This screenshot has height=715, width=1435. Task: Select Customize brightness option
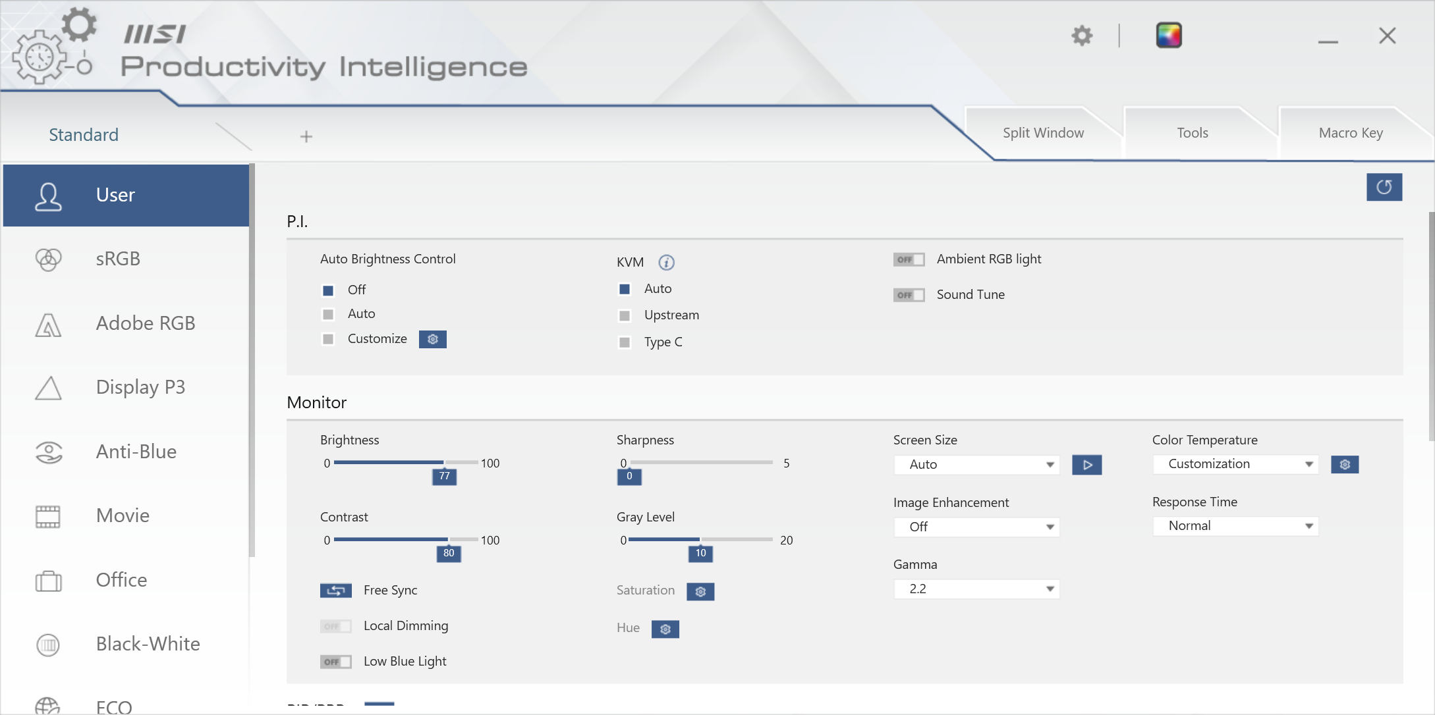pyautogui.click(x=328, y=339)
